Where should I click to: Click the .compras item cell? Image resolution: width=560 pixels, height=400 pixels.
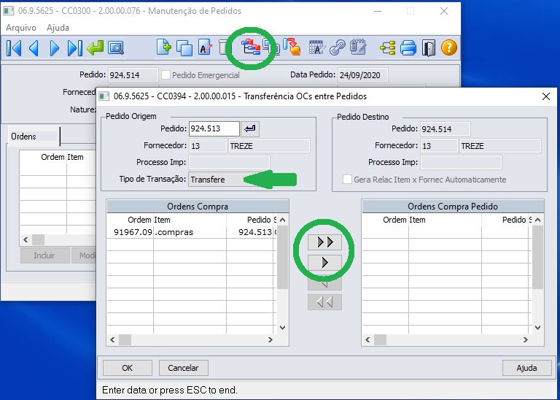[x=190, y=232]
